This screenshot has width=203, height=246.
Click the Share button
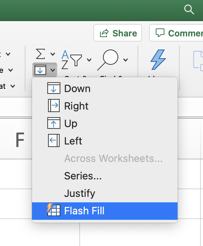[118, 33]
